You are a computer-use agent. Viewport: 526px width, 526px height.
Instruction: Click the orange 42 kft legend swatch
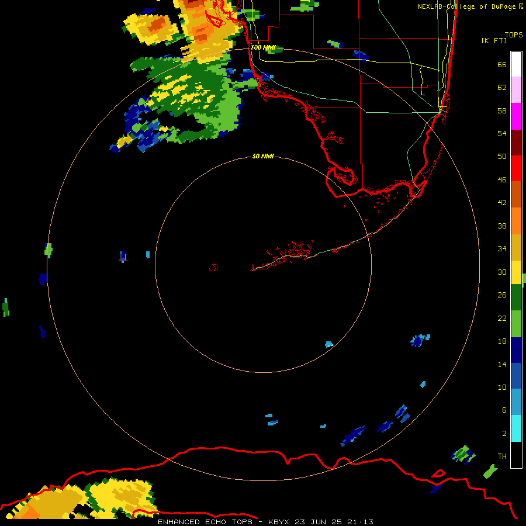[516, 221]
